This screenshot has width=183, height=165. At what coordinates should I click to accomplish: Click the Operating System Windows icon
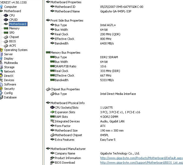(x=1, y=50)
